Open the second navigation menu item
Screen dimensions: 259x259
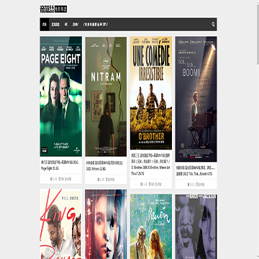pyautogui.click(x=55, y=24)
